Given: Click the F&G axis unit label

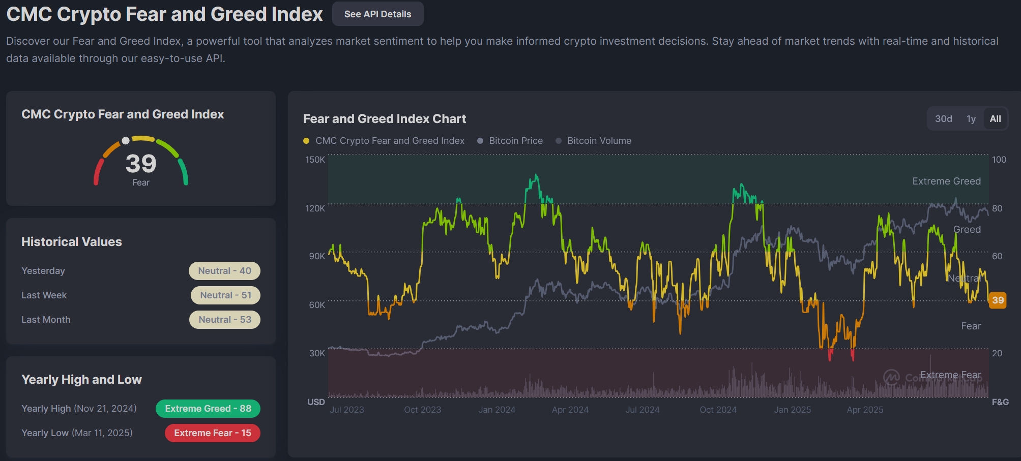Looking at the screenshot, I should pos(1000,402).
